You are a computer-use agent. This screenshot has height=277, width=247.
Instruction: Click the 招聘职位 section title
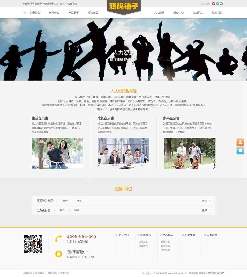coord(124,189)
